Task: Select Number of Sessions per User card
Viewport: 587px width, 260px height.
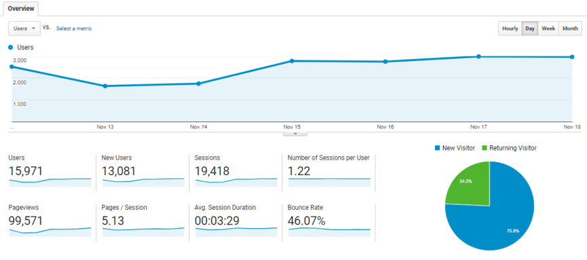Action: pos(329,171)
